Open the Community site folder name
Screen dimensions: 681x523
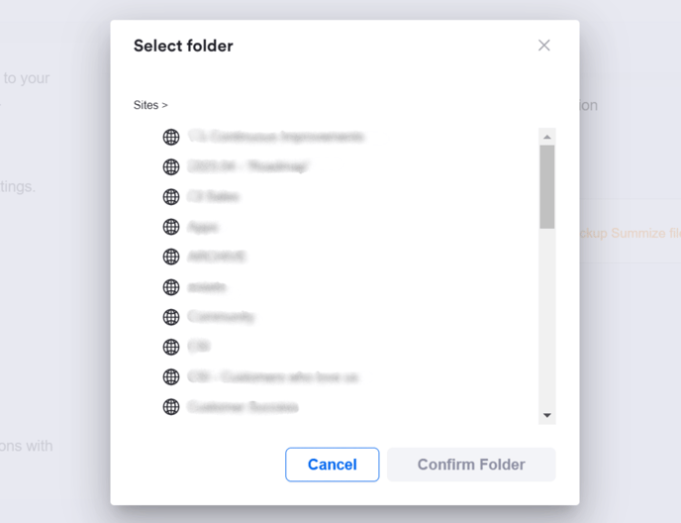(x=221, y=317)
